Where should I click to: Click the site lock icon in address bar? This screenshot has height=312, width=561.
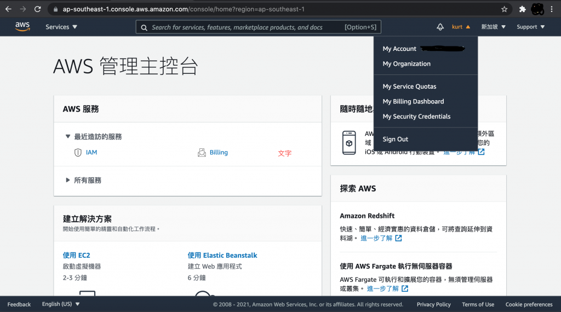click(55, 9)
